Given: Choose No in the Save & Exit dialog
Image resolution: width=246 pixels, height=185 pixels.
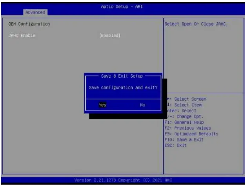Looking at the screenshot, I should coord(142,105).
